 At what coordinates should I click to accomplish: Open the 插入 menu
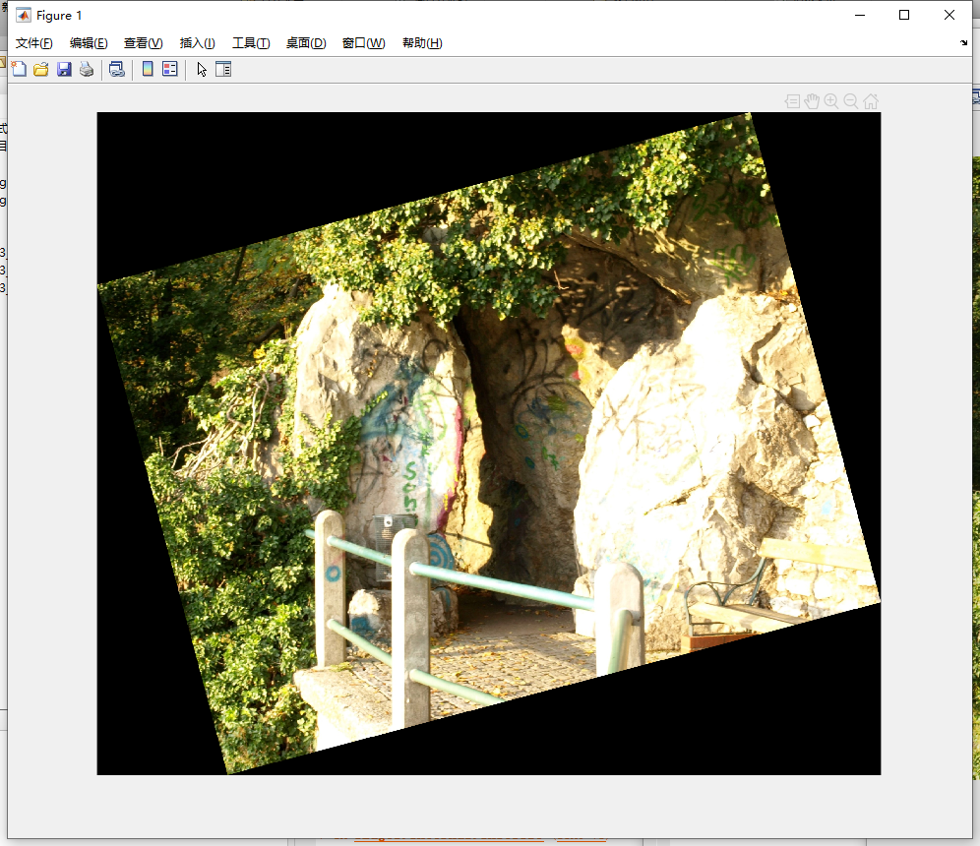tap(196, 42)
